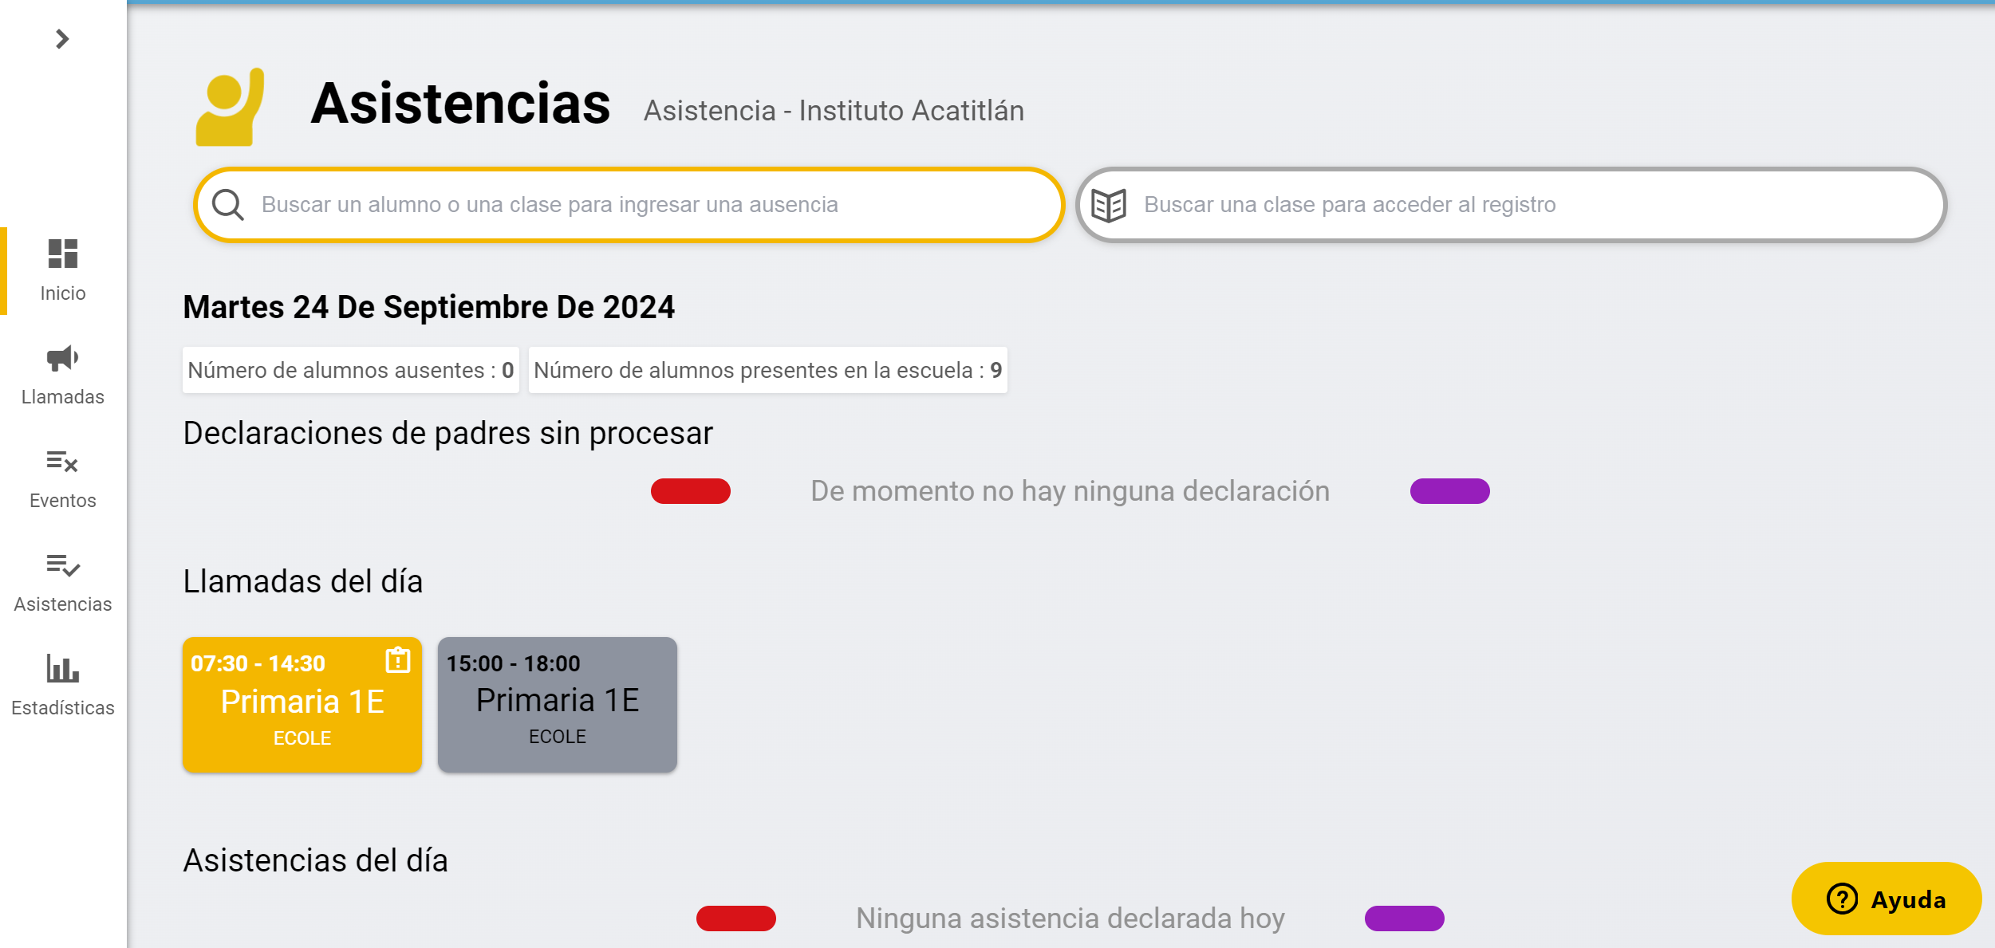Click purple pill beside Ninguna asistencia declarada

click(1404, 918)
